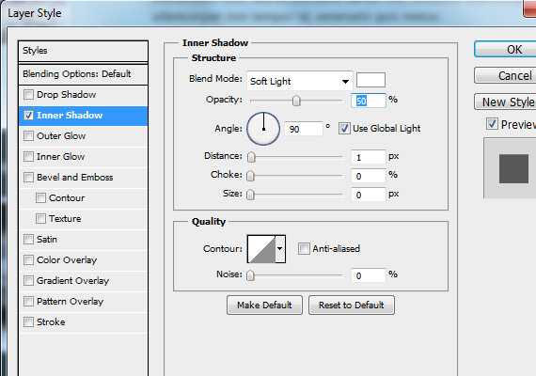Enable the Drop Shadow checkbox
536x376 pixels.
click(x=29, y=95)
